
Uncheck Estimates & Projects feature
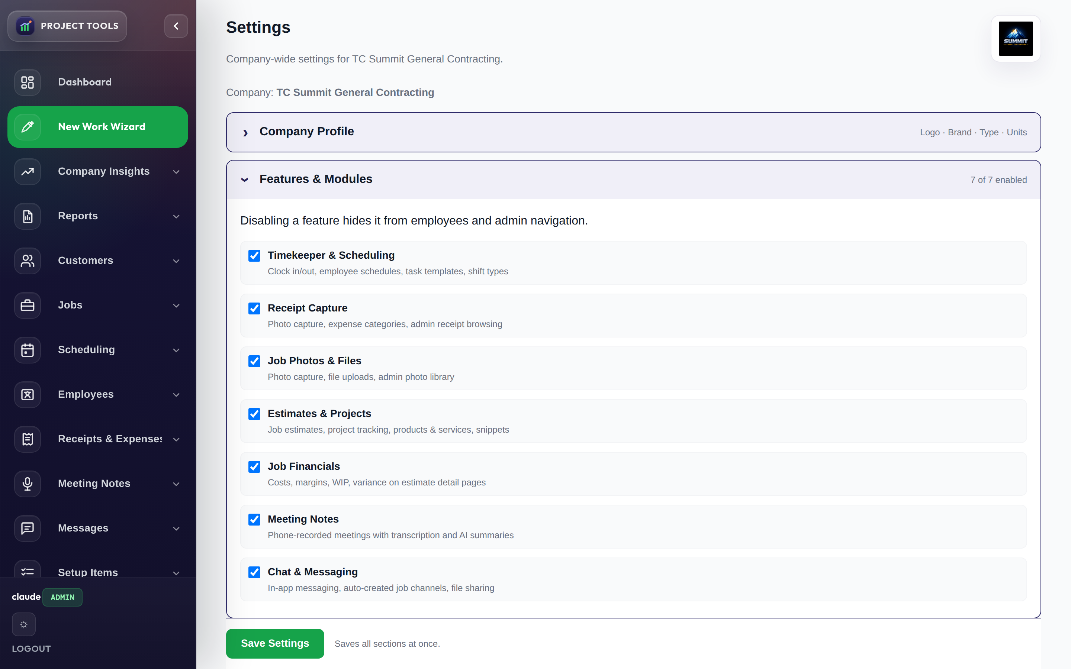[254, 414]
